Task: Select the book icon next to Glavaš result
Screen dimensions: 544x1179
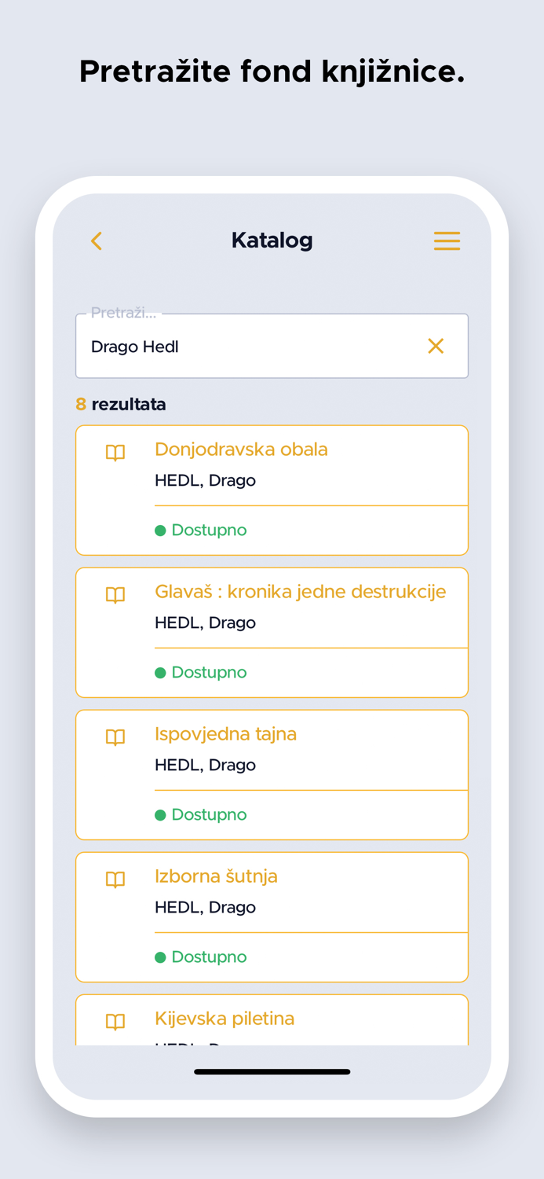Action: (x=115, y=596)
